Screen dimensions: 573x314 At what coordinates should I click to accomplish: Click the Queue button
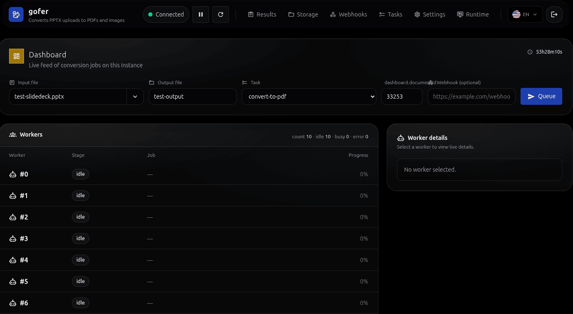[541, 96]
